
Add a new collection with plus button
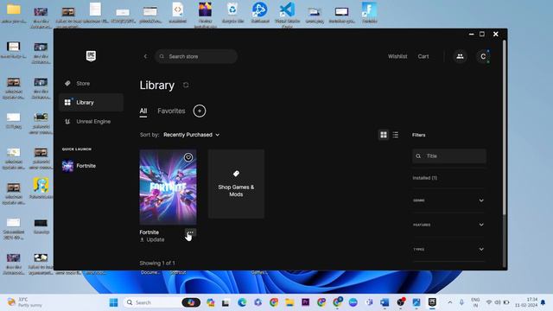tap(200, 111)
